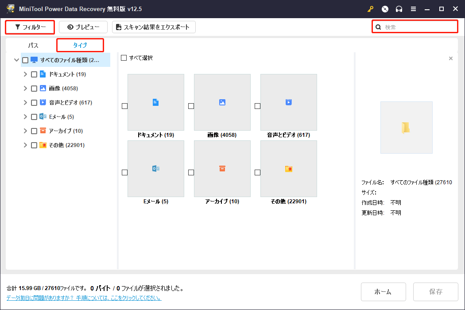Image resolution: width=465 pixels, height=310 pixels.
Task: Close the preview details pane
Action: pos(451,58)
